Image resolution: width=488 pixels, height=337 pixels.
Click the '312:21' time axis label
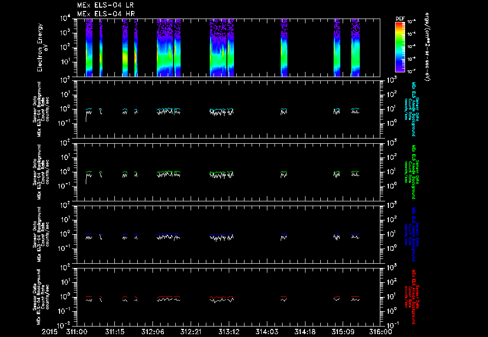[x=191, y=332]
